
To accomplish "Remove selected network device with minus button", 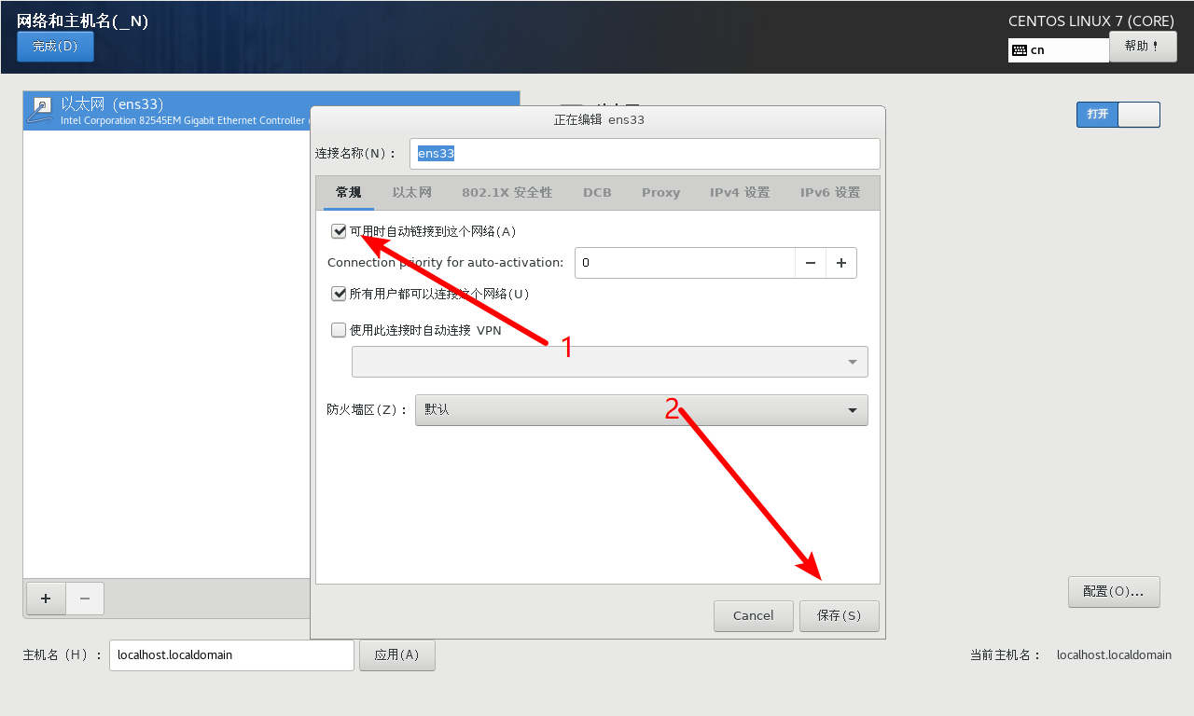I will (x=85, y=599).
